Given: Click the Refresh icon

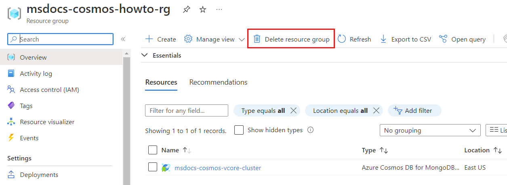Looking at the screenshot, I should point(342,39).
